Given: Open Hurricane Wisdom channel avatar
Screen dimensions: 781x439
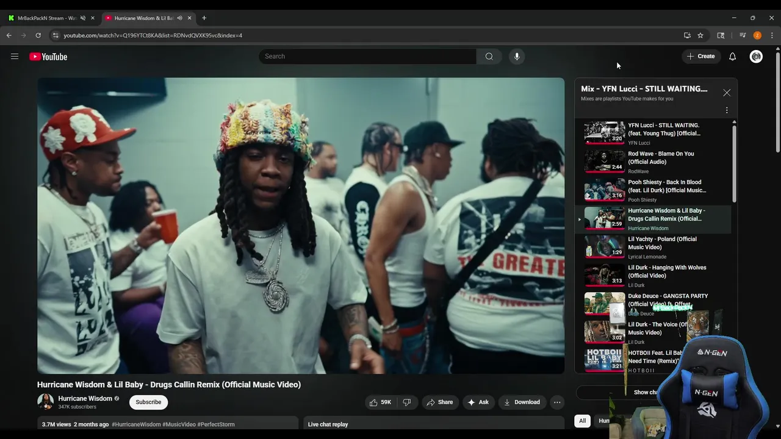Looking at the screenshot, I should click(x=45, y=402).
